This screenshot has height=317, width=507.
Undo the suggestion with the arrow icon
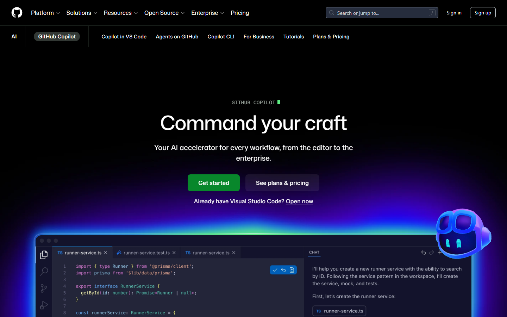coord(283,270)
